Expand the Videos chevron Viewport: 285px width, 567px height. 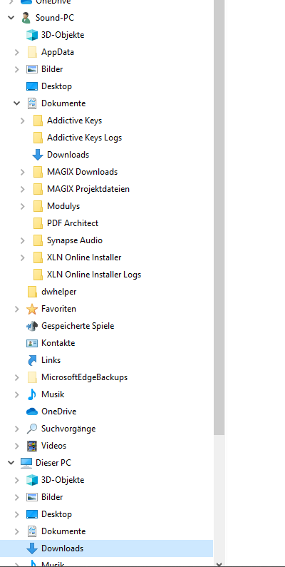[x=17, y=446]
